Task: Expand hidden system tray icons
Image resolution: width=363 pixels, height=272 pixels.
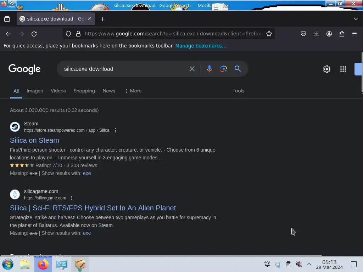Action: 309,264
